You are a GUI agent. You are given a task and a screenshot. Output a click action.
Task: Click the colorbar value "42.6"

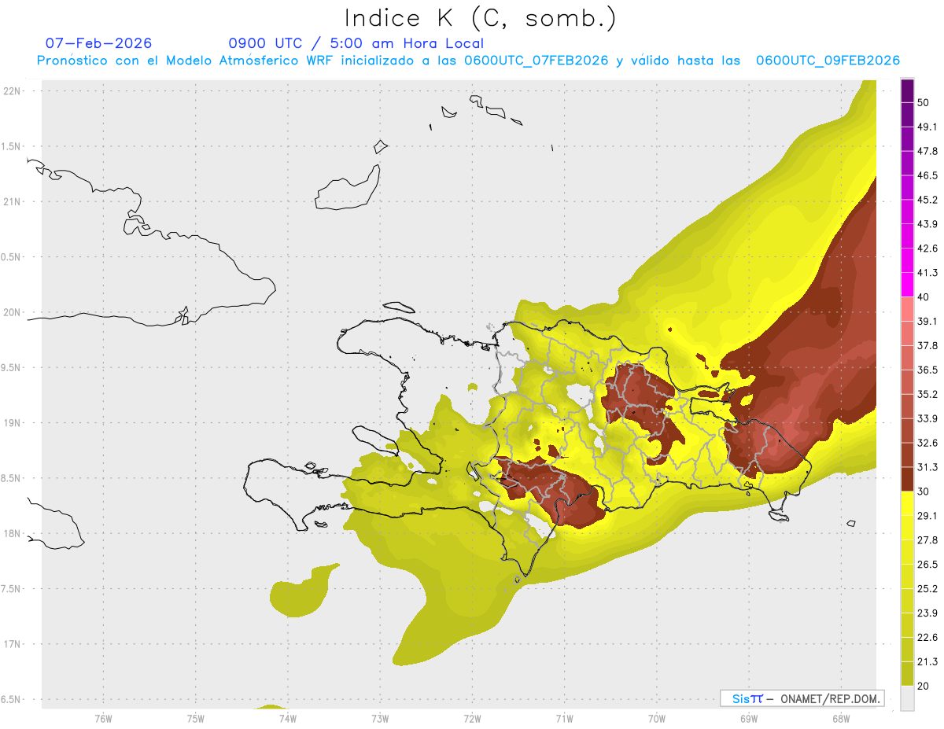pos(927,249)
